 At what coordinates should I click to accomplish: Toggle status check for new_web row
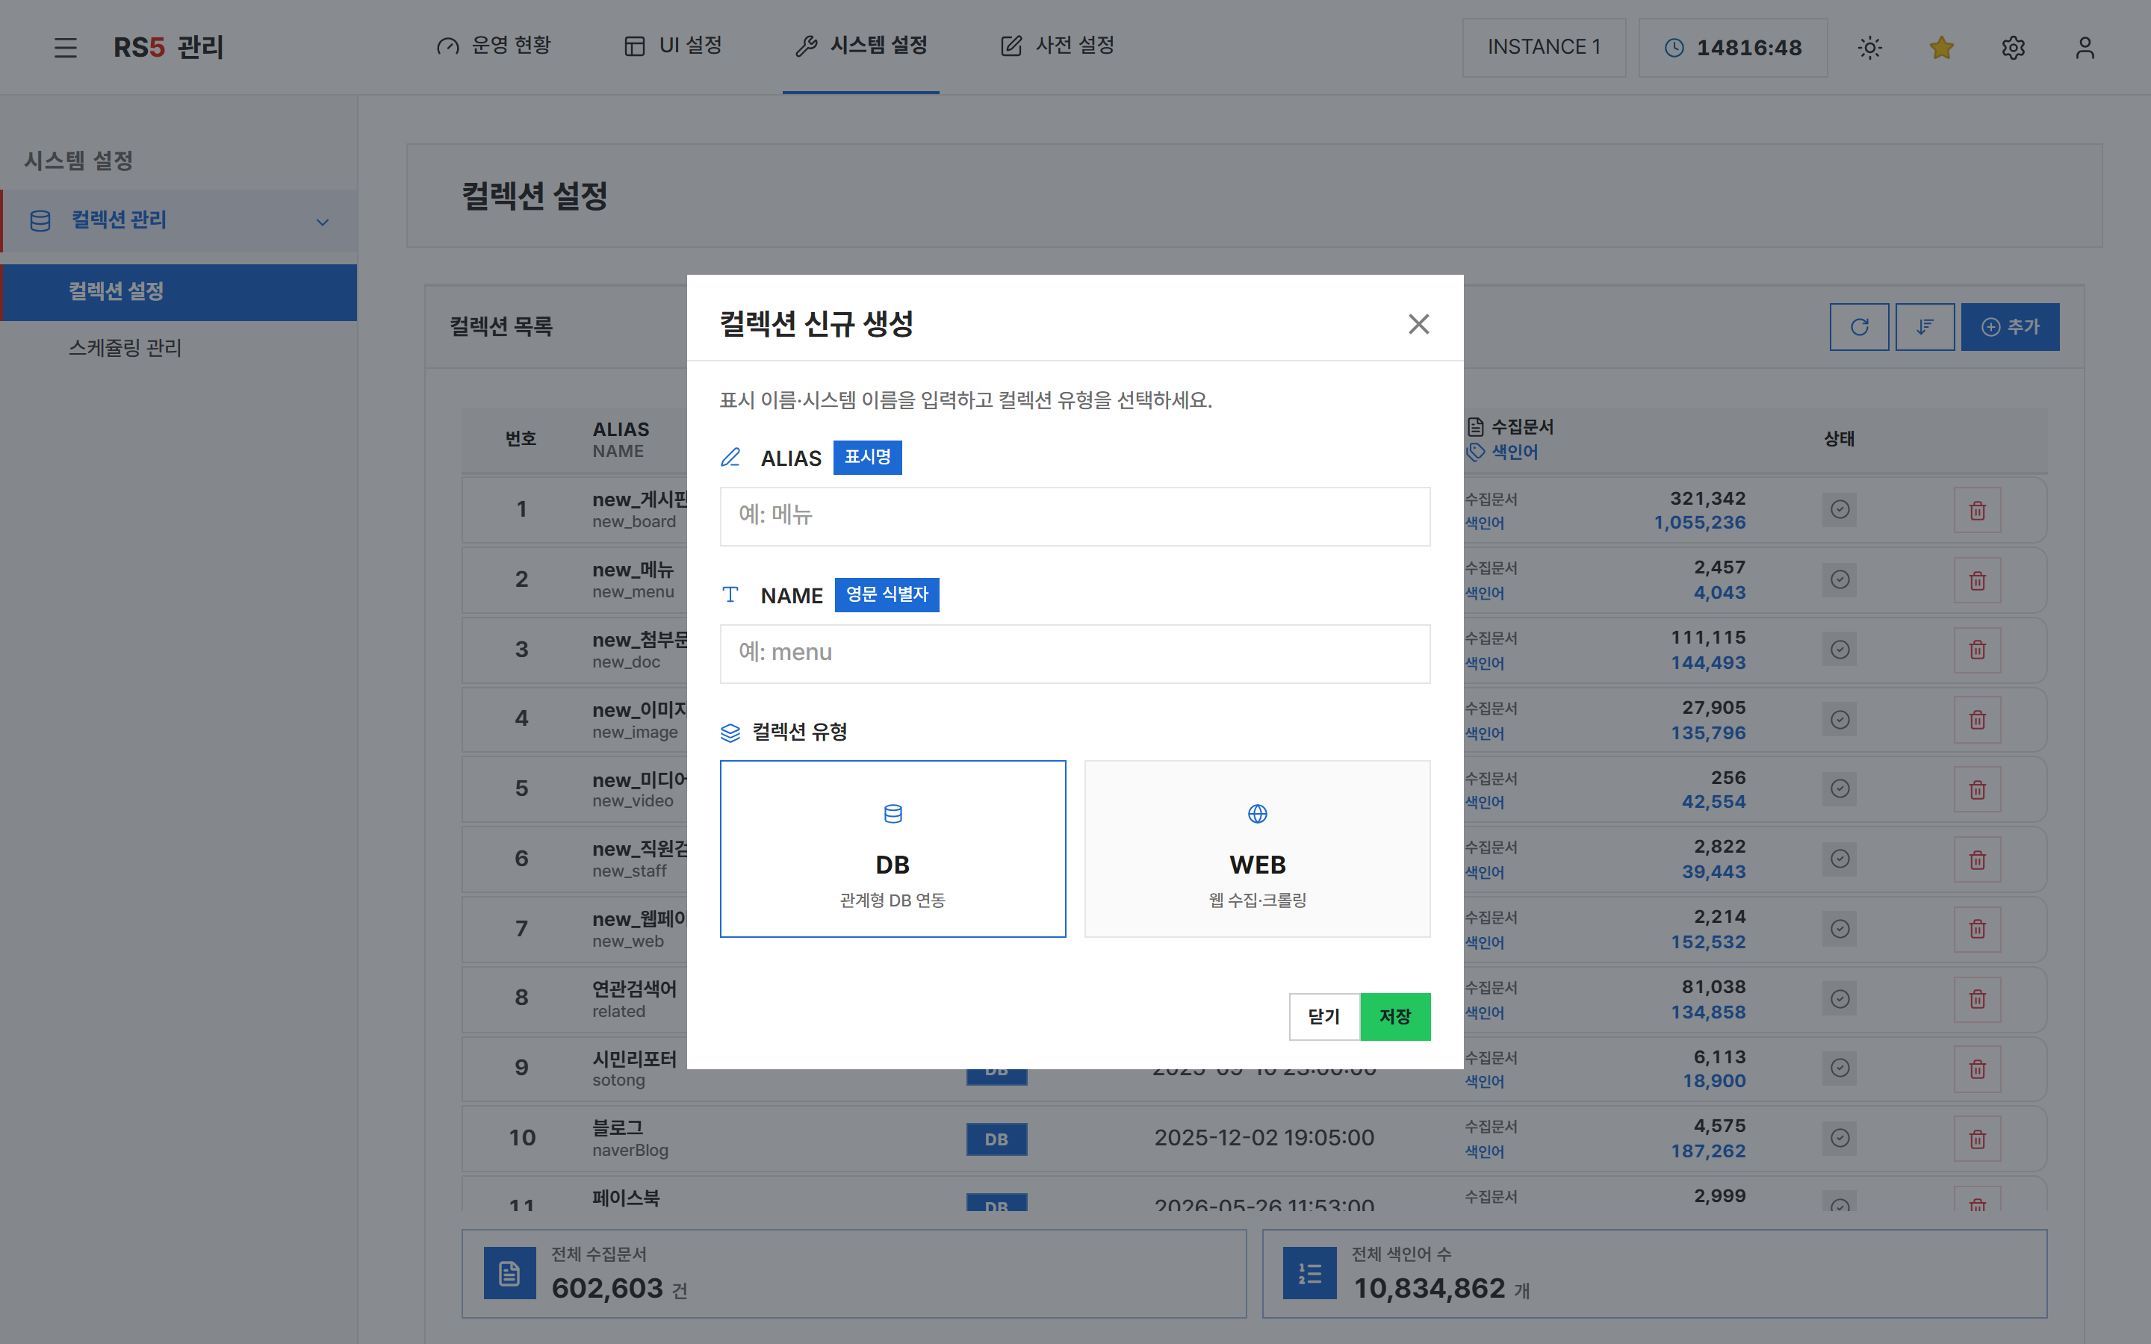pos(1840,929)
